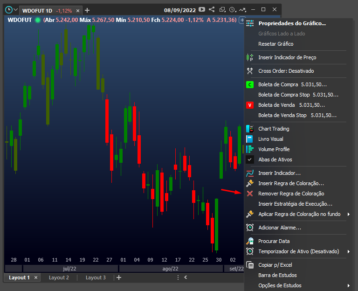Expand the Temporizador de Ativo submenu
The width and height of the screenshot is (358, 291).
(x=348, y=251)
